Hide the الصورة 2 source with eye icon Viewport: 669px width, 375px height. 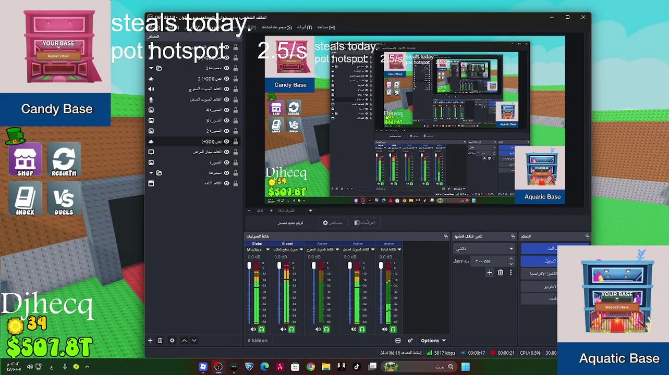pyautogui.click(x=227, y=131)
